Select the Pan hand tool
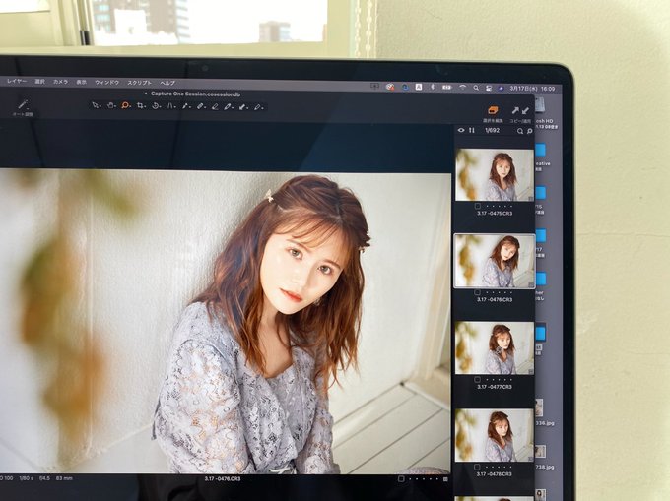670x501 pixels. [x=110, y=105]
